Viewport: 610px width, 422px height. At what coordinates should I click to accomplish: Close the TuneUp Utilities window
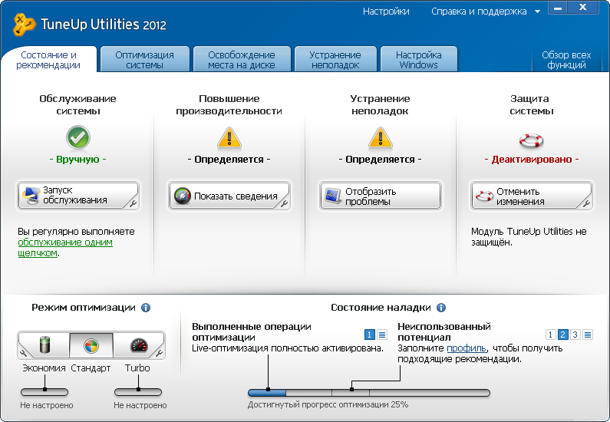pyautogui.click(x=583, y=8)
